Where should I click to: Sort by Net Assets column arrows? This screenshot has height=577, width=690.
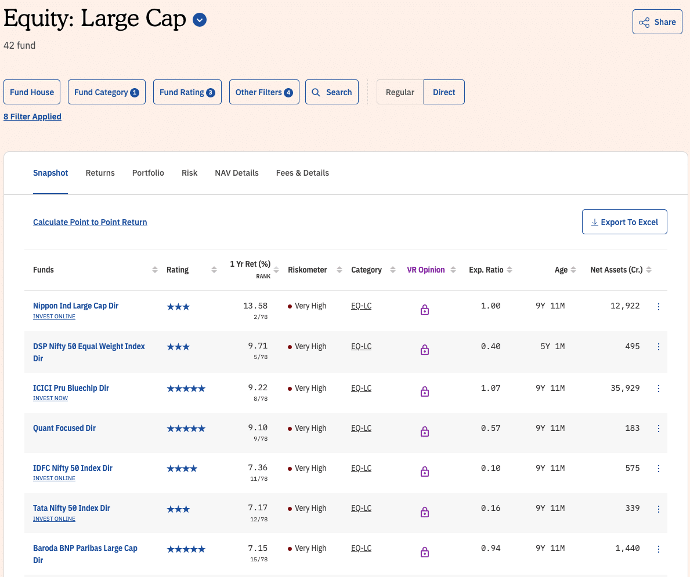pyautogui.click(x=649, y=270)
